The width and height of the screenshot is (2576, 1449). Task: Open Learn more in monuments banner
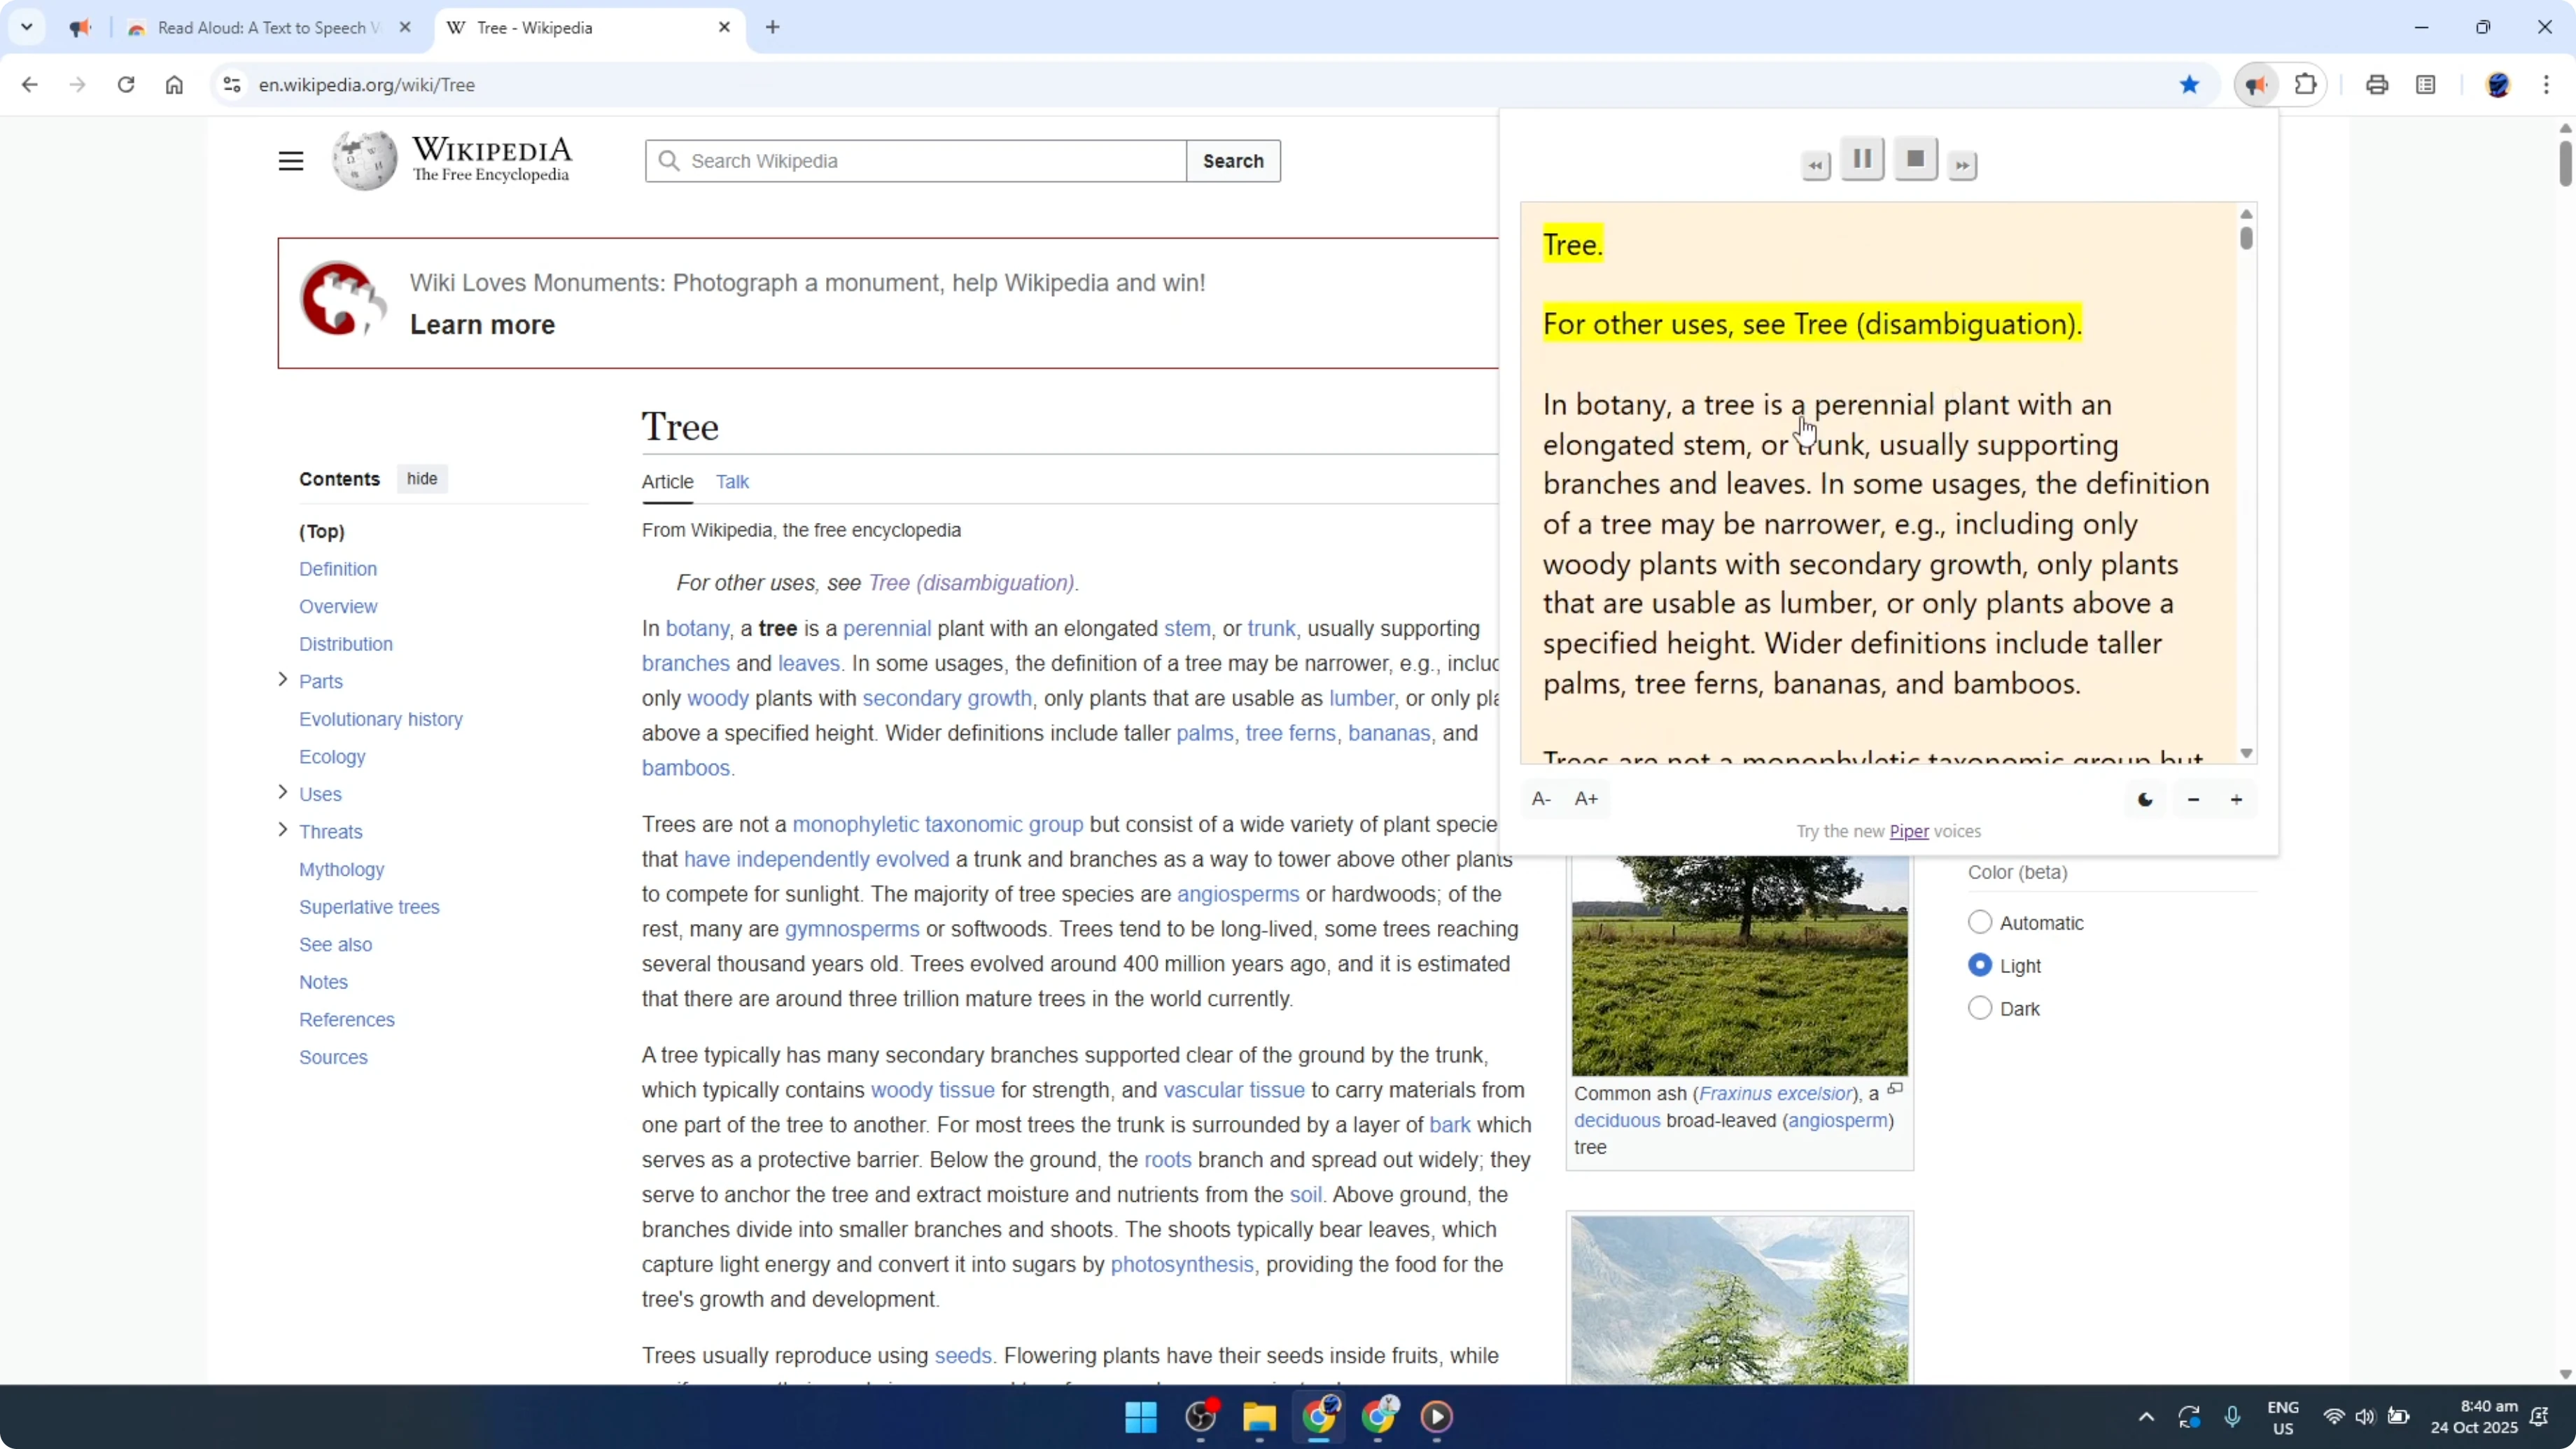(482, 325)
